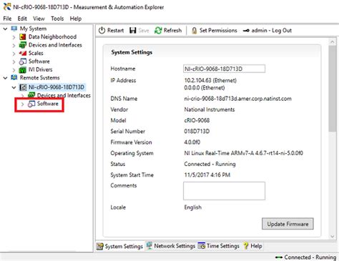Open the Tools menu
Screen dimensions: 339x261
[57, 19]
